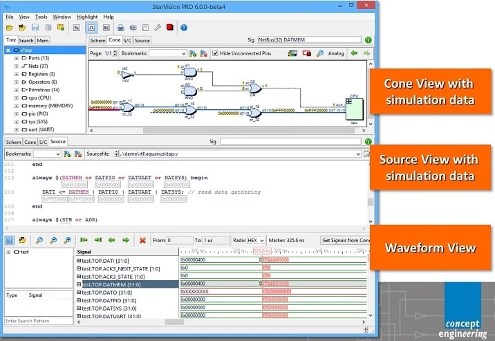Click add bookmark flag icon in Source view
Viewport: 495px width, 341px height.
[67, 154]
